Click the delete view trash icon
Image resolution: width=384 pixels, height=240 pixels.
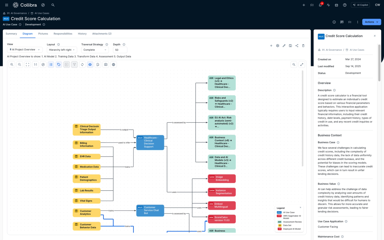tap(303, 46)
